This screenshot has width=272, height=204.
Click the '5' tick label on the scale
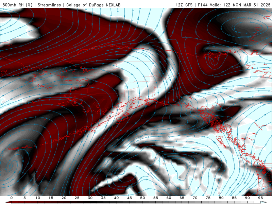(x=24, y=198)
